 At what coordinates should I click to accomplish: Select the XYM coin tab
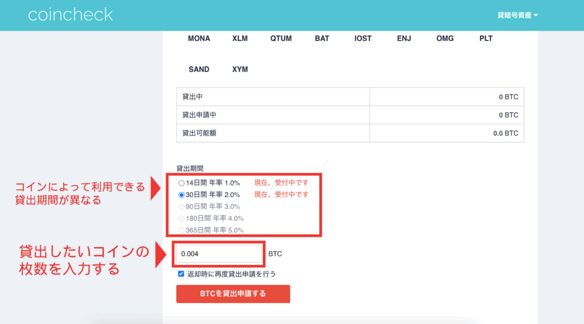[240, 69]
